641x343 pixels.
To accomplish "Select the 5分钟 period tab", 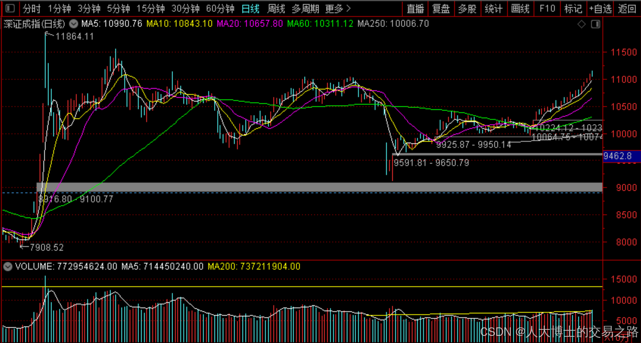I will 119,9.
